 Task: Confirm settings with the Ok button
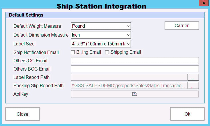187,114
